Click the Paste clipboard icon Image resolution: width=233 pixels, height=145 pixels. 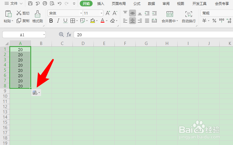click(x=8, y=14)
